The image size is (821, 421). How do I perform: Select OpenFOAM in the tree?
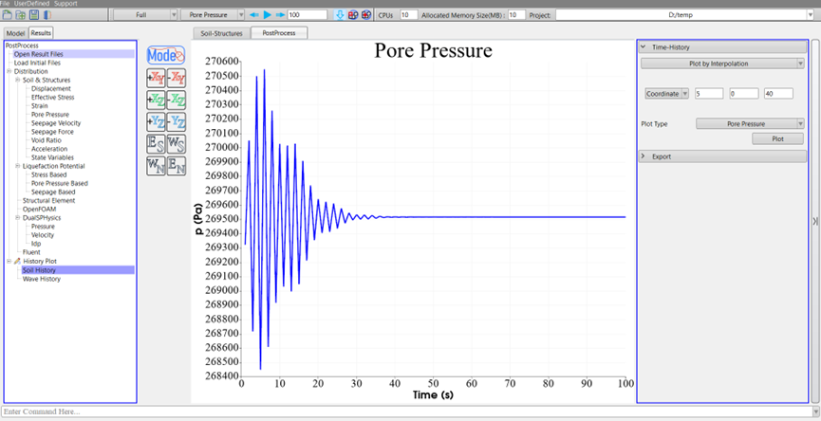pyautogui.click(x=38, y=210)
